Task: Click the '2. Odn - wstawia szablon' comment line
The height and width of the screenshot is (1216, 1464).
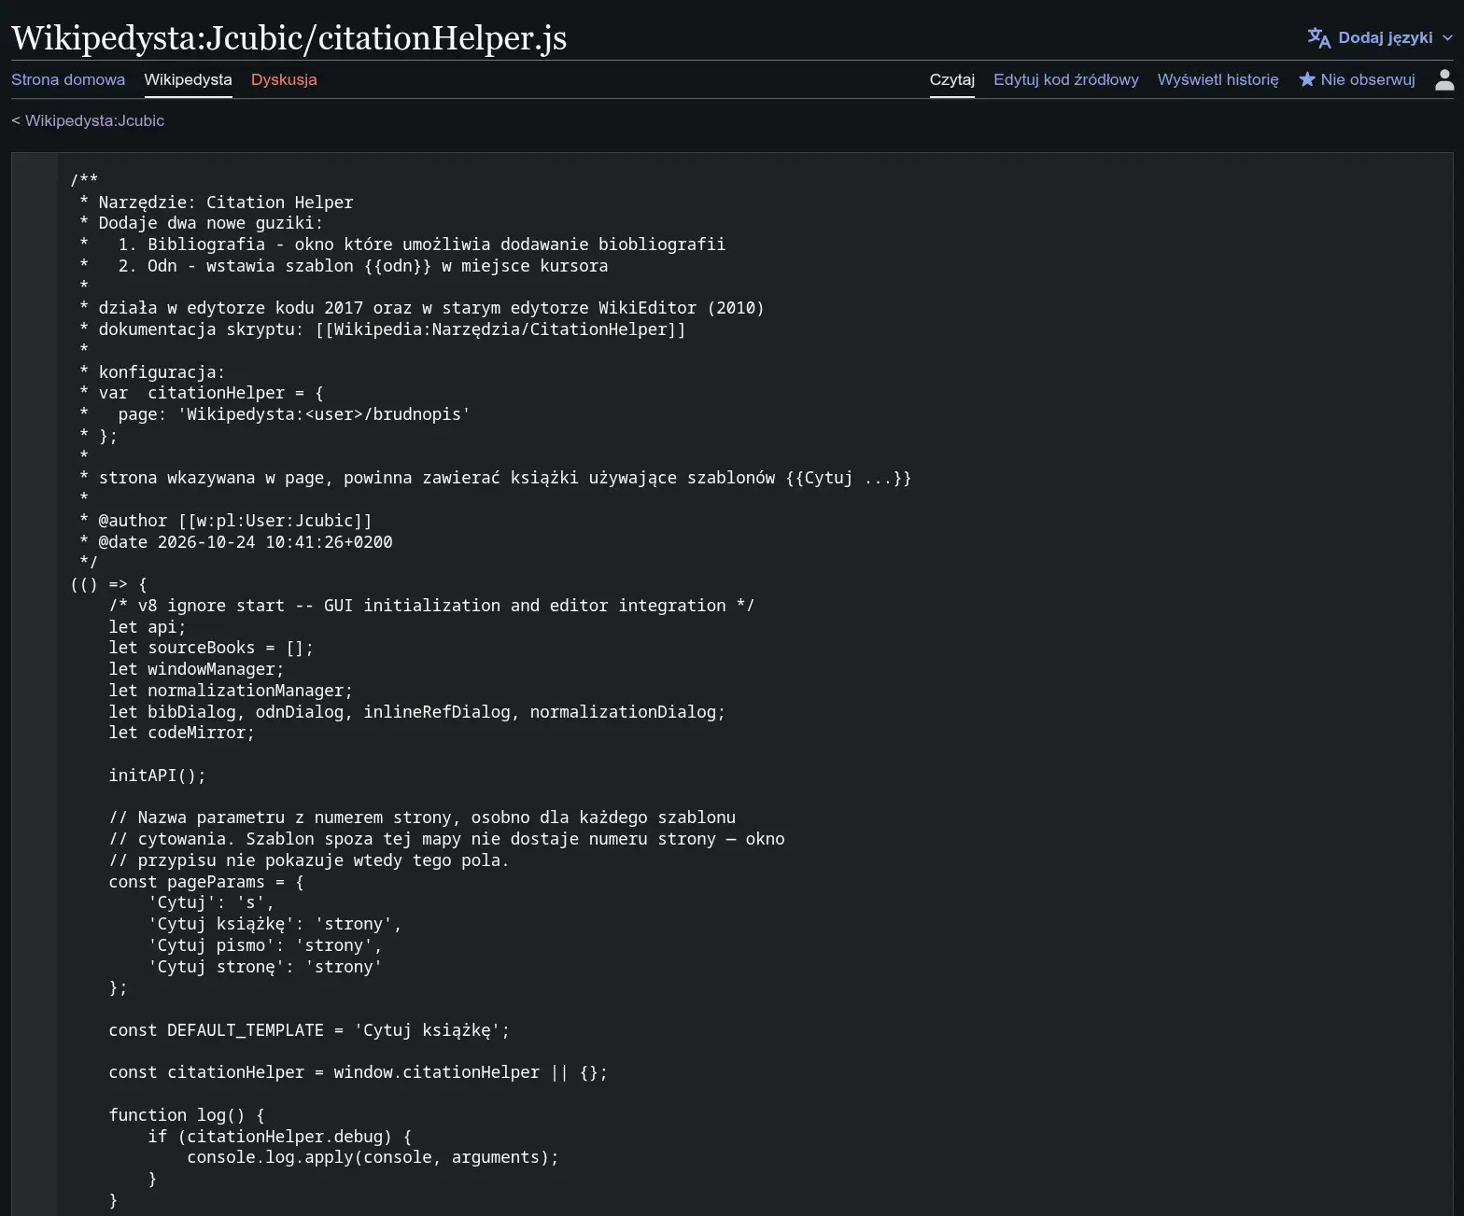Action: point(344,266)
